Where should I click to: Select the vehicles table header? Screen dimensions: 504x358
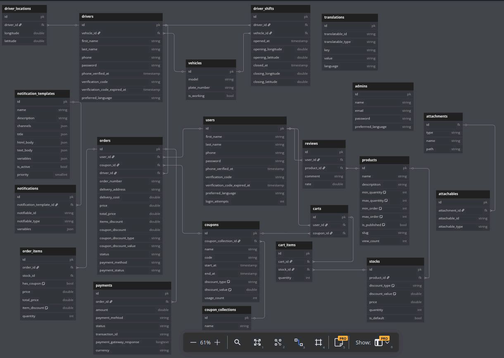coord(211,64)
